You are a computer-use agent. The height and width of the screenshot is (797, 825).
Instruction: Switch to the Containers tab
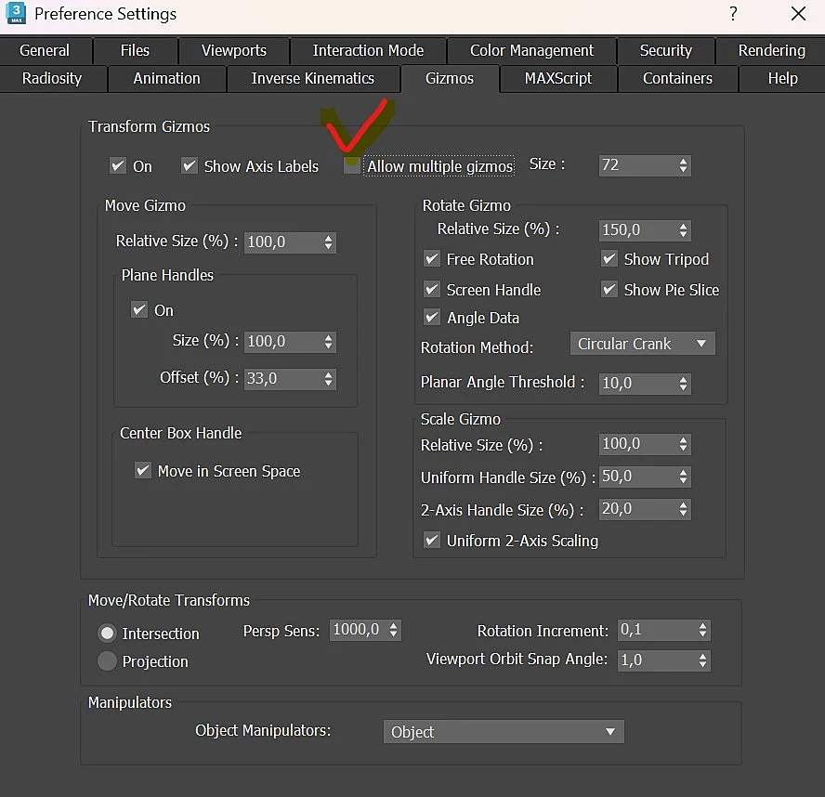pyautogui.click(x=677, y=78)
